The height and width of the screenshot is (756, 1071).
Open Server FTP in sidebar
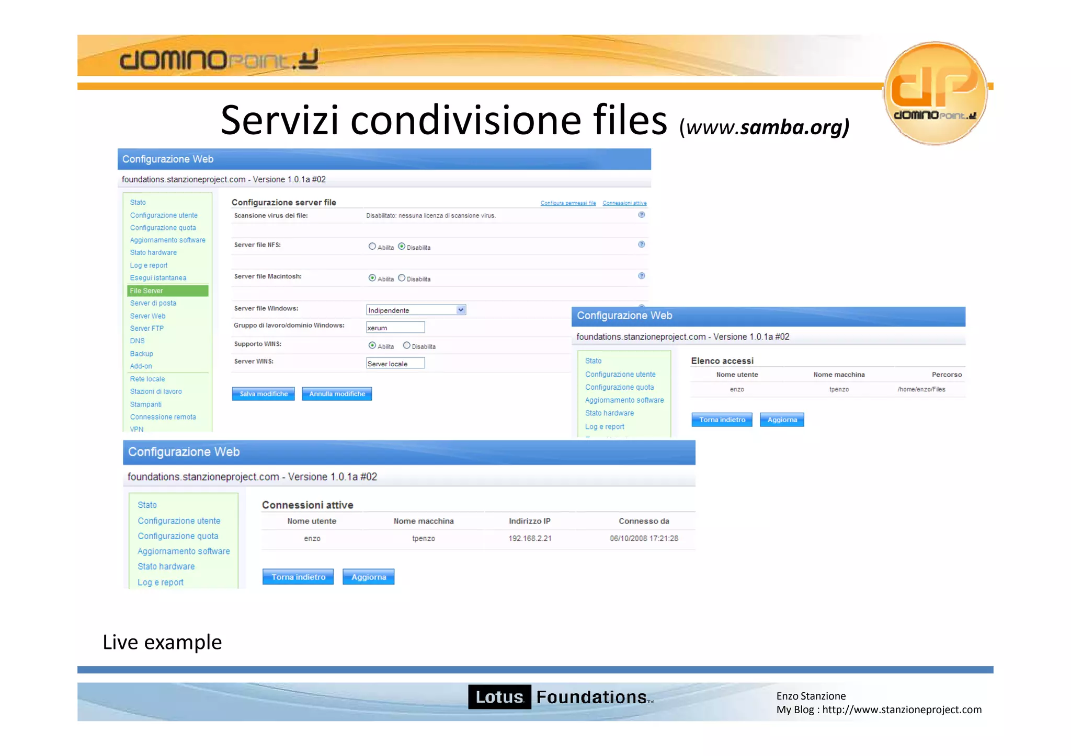(x=147, y=329)
